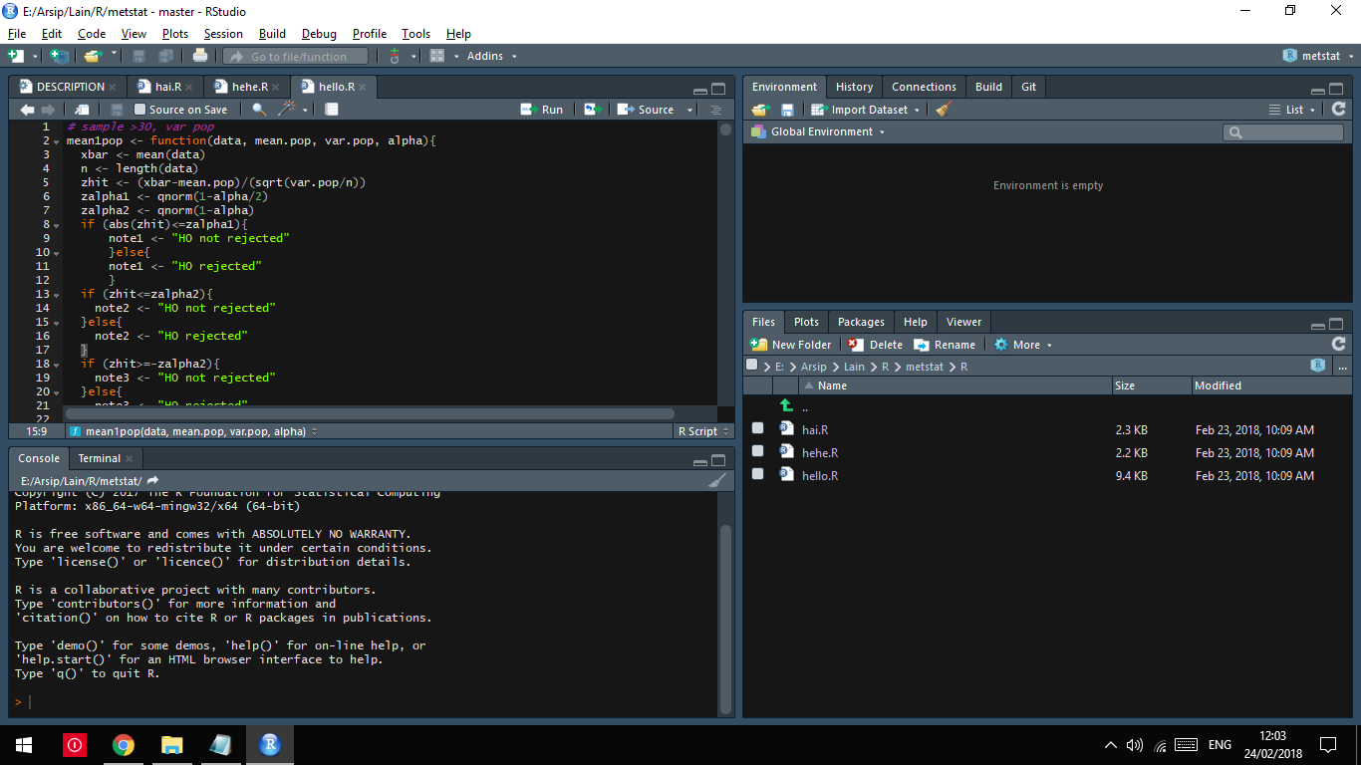This screenshot has width=1361, height=765.
Task: Click the New Folder button
Action: [x=790, y=344]
